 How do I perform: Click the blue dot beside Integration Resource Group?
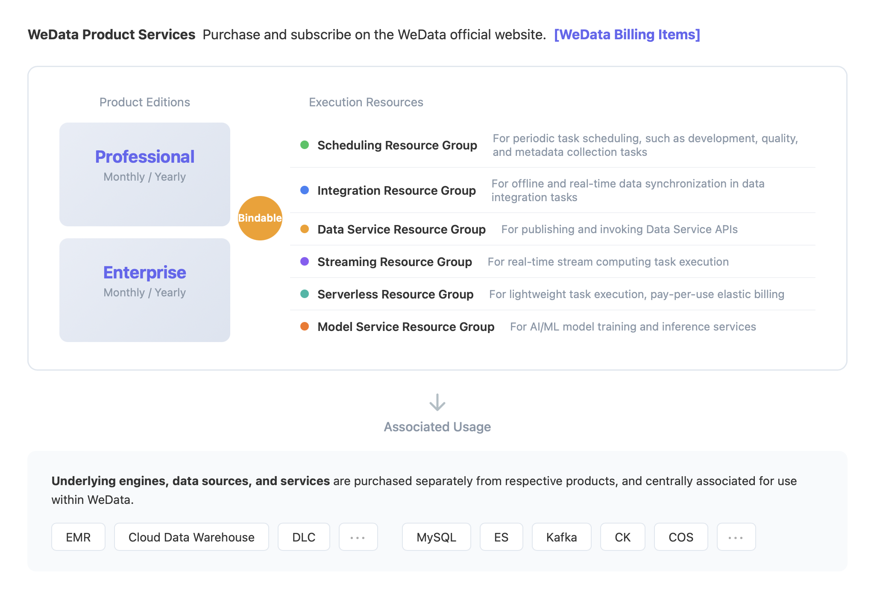(x=305, y=190)
